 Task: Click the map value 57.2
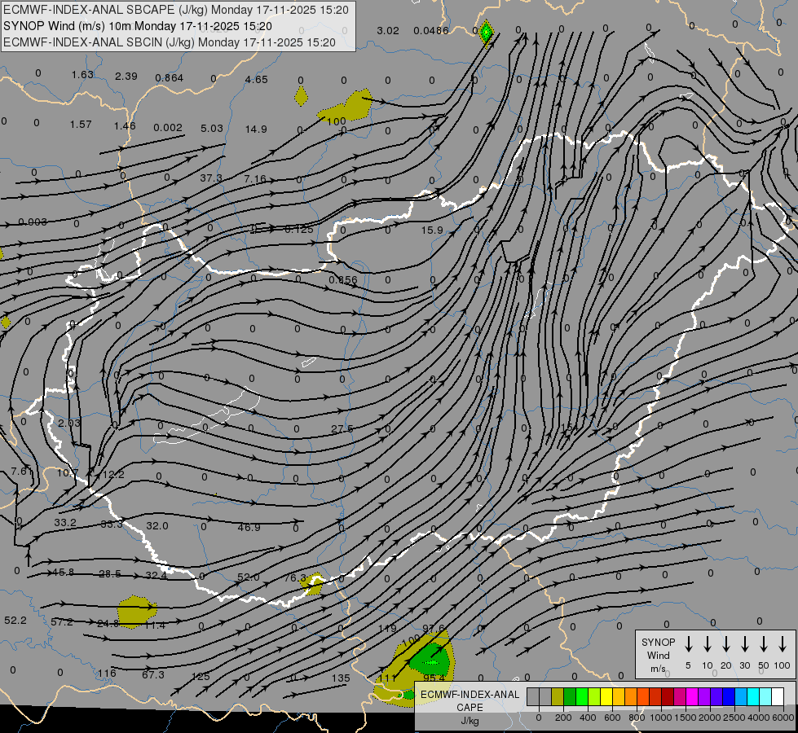pyautogui.click(x=62, y=622)
